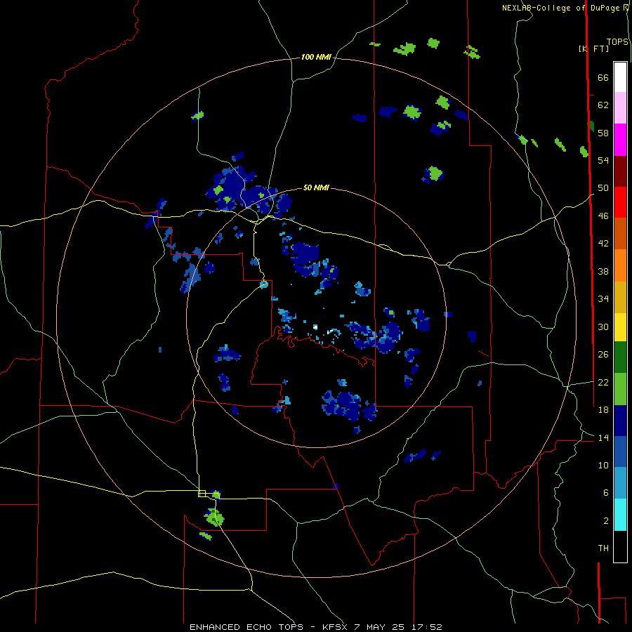Click the navy blue legend swatch

click(x=620, y=421)
